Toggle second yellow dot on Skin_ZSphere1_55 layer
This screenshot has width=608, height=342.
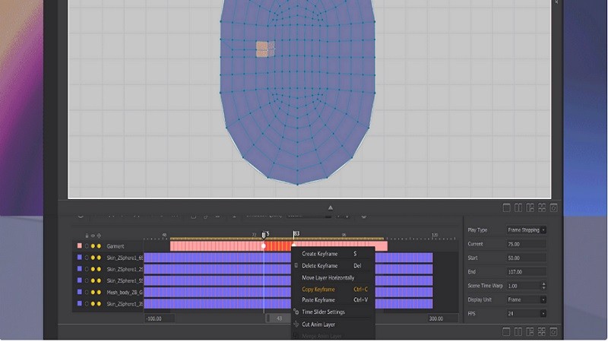pyautogui.click(x=99, y=280)
